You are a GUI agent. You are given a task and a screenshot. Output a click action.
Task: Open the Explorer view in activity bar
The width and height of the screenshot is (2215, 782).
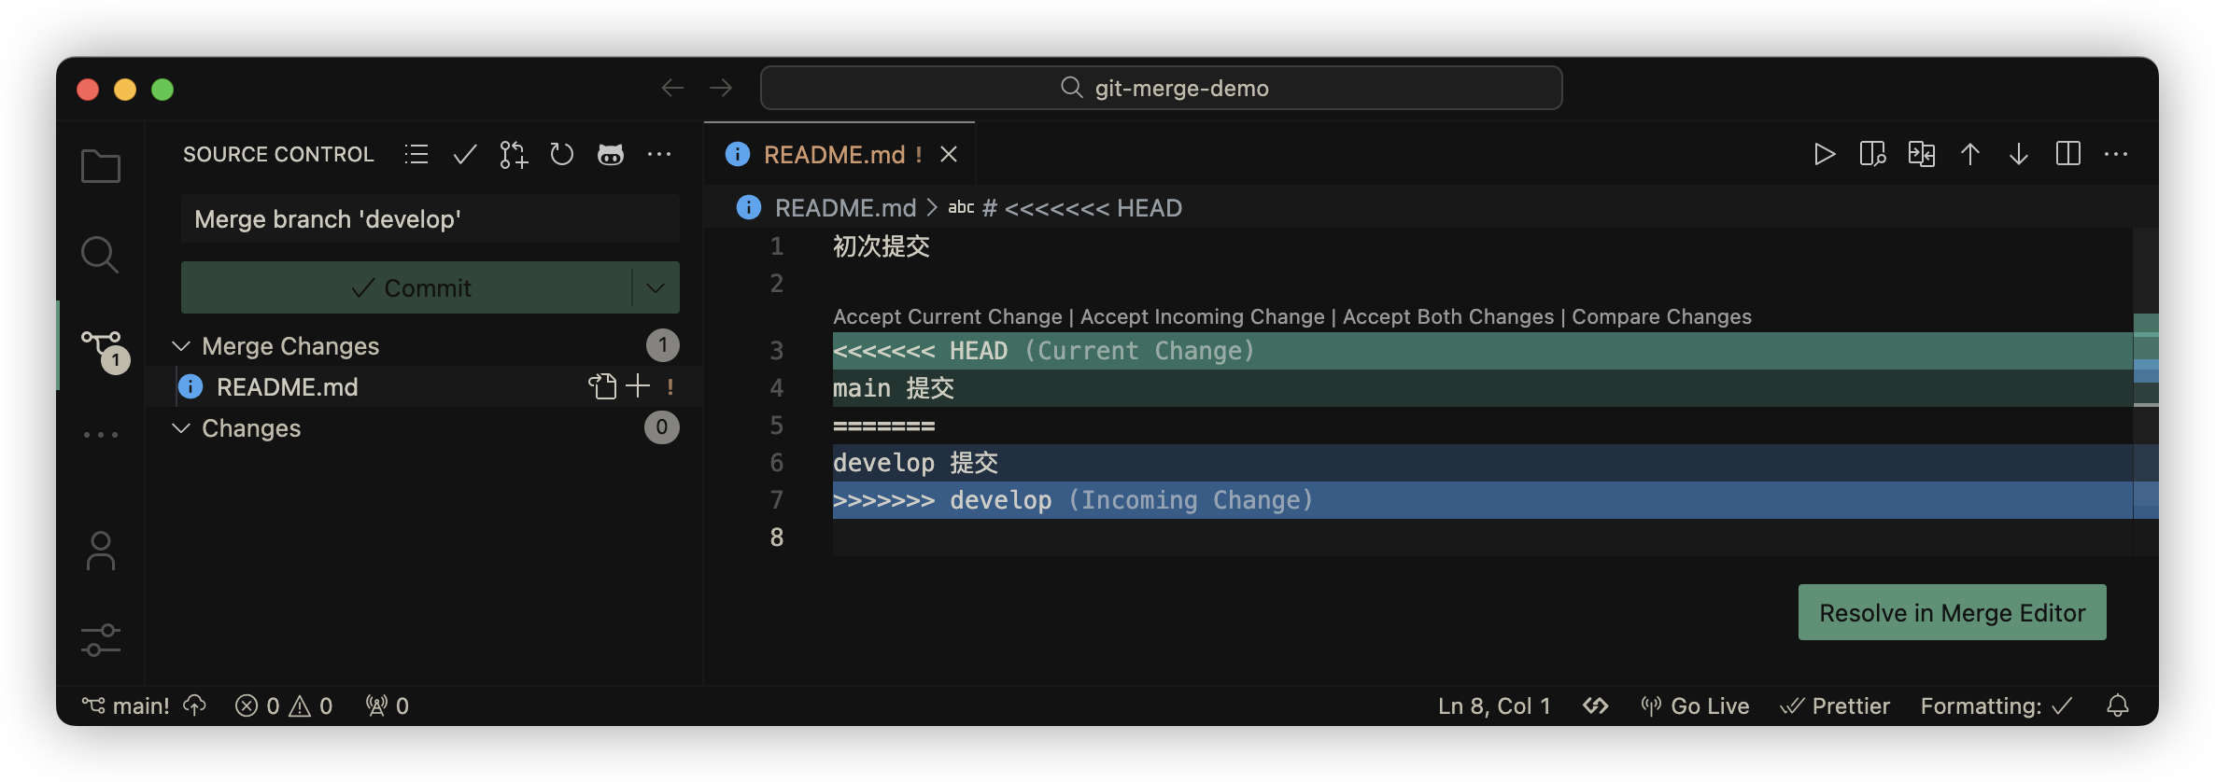click(101, 167)
